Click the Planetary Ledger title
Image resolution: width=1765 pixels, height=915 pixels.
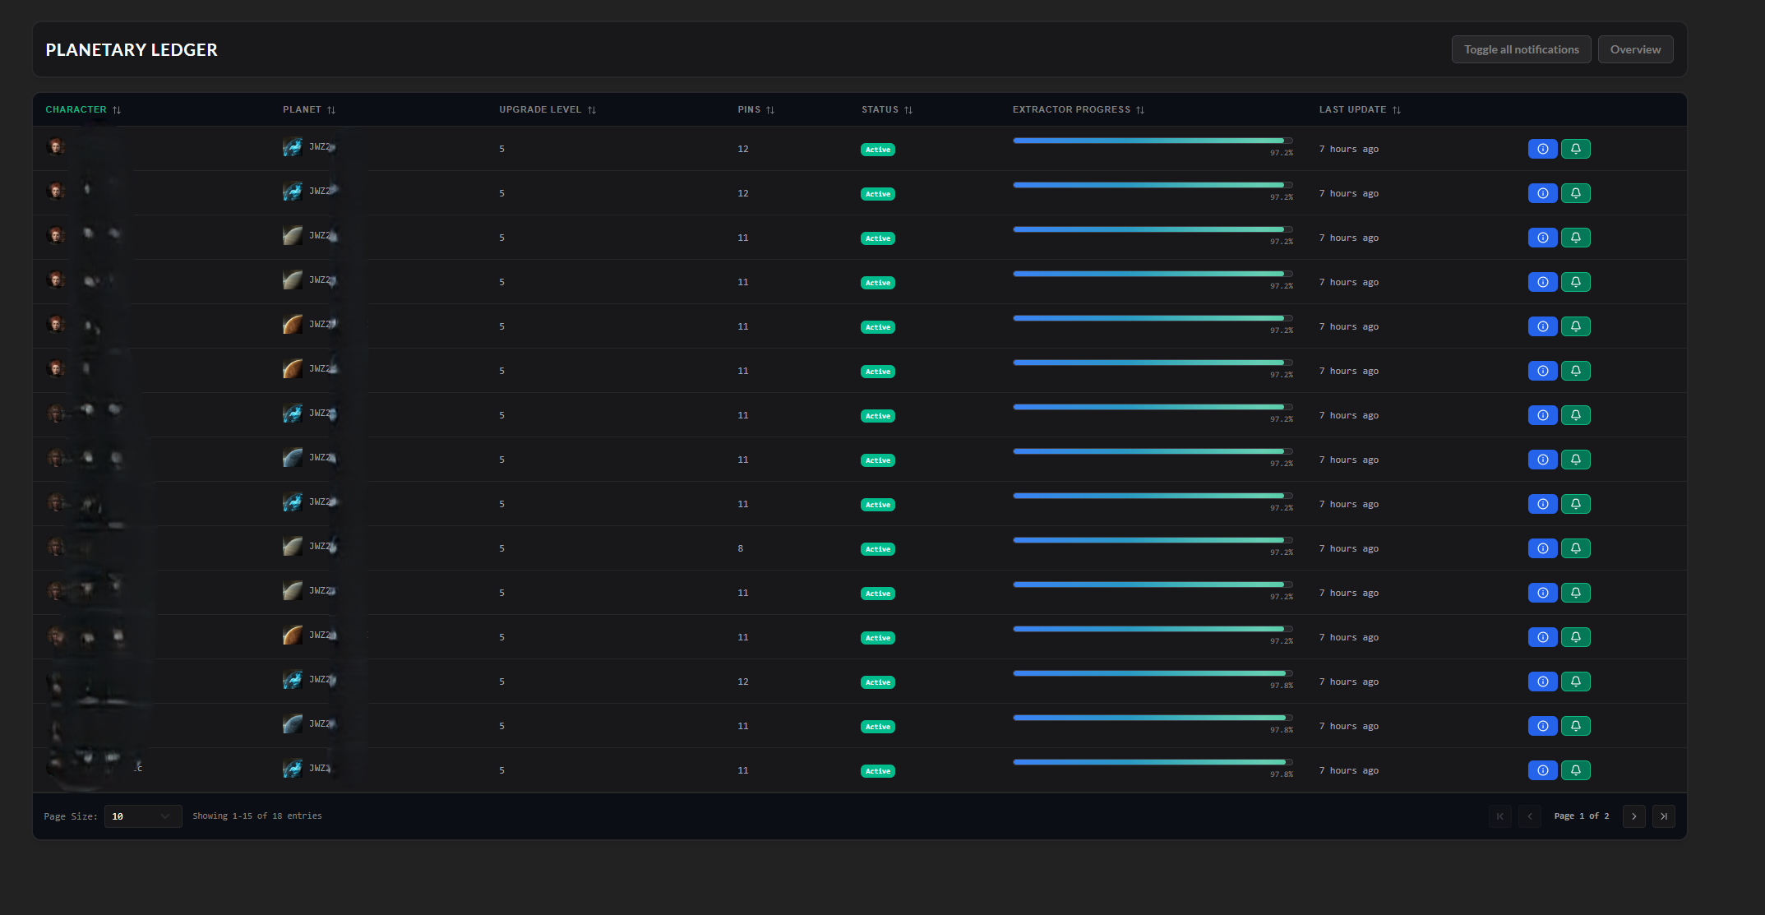point(132,50)
